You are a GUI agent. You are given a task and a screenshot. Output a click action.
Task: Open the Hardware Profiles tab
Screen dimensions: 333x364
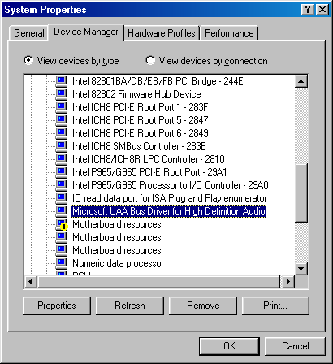(162, 33)
